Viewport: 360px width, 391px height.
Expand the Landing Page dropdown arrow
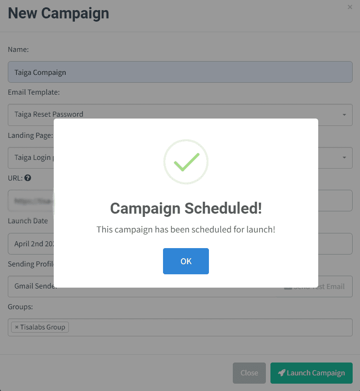pos(344,158)
